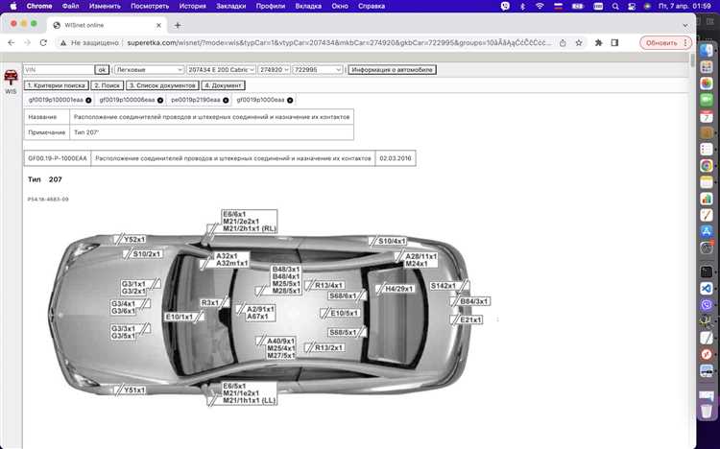Screen dimensions: 720x449
Task: Open Viber from the menu bar
Action: (506, 6)
